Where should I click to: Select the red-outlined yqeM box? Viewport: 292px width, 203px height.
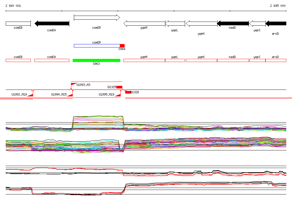pos(144,60)
